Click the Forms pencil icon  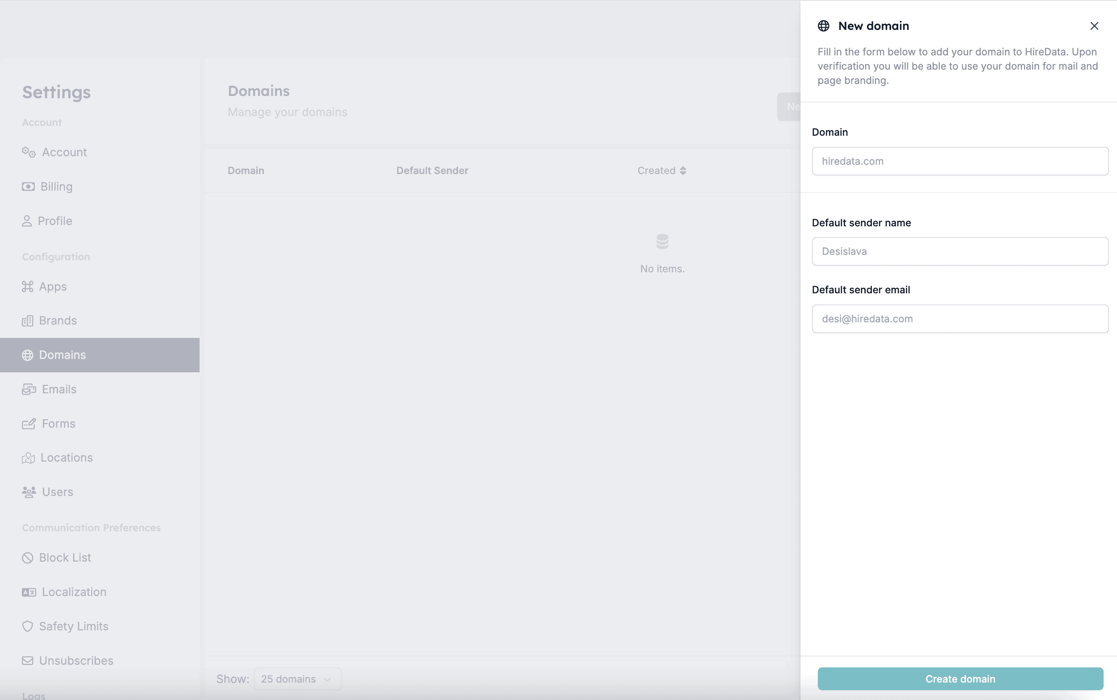point(29,424)
